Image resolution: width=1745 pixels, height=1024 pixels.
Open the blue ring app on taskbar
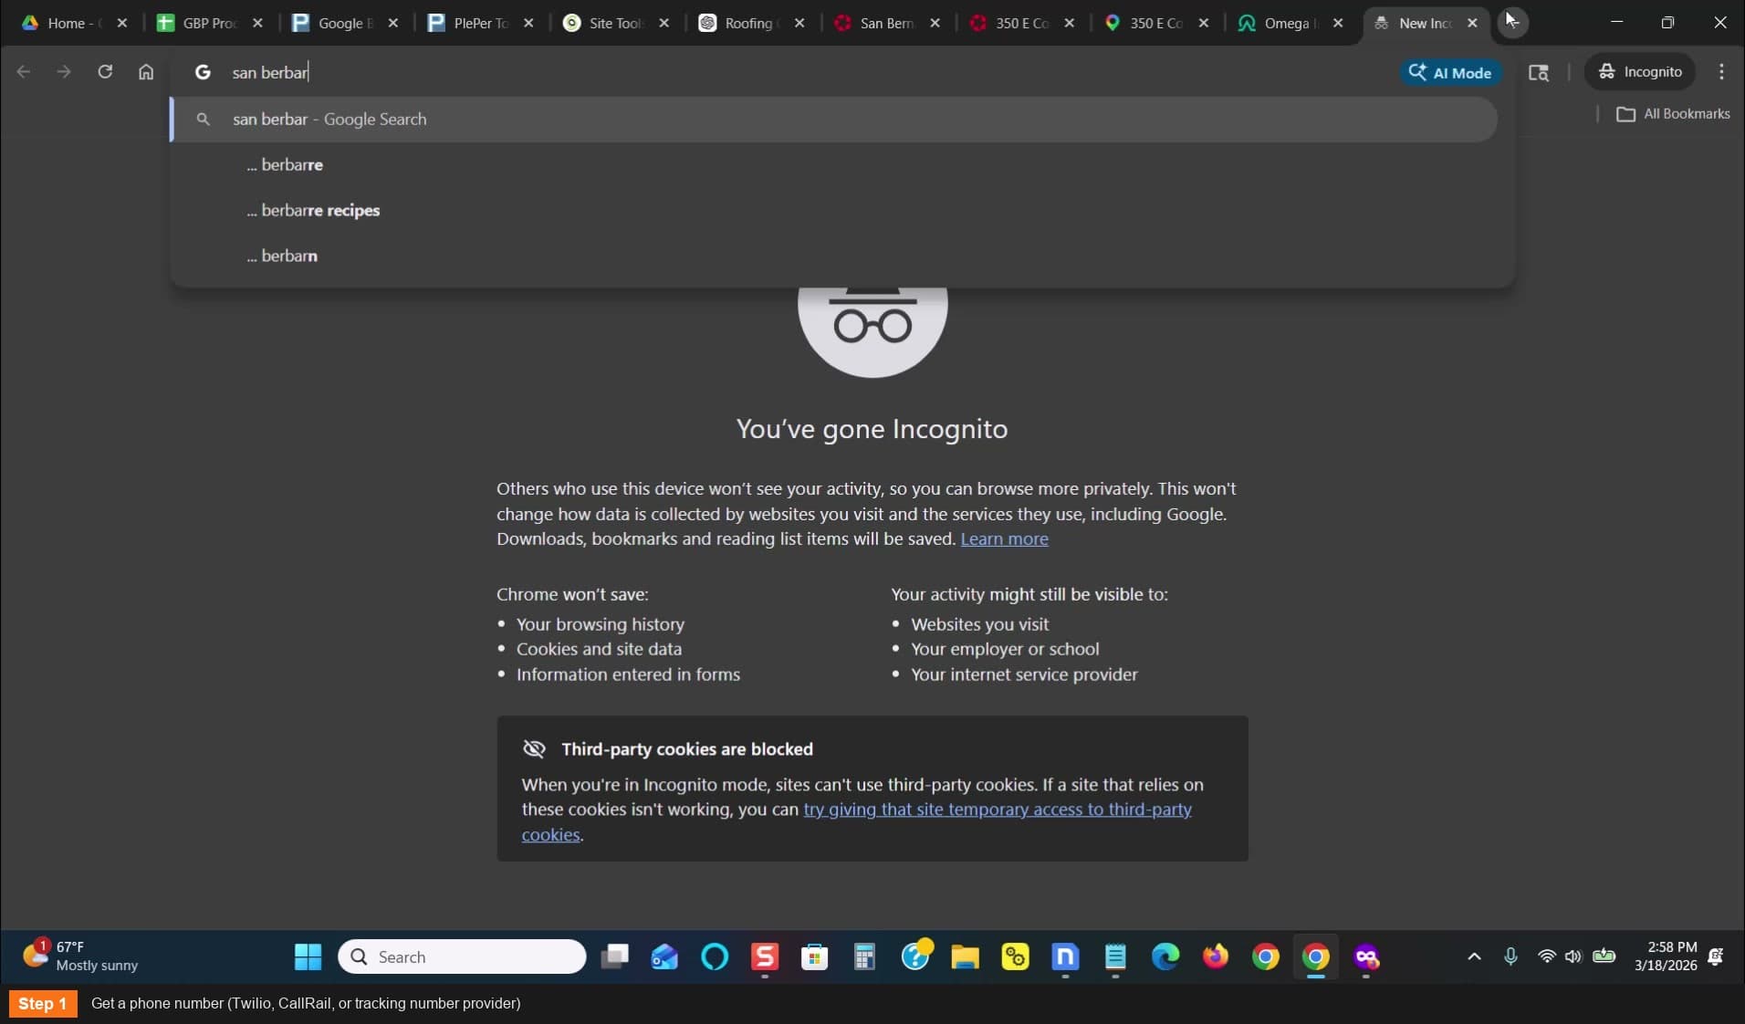click(715, 956)
